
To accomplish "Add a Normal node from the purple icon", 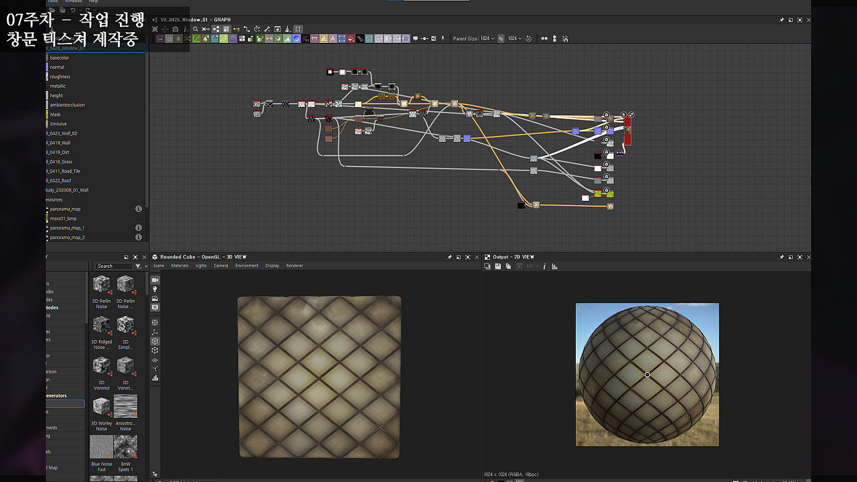I will (232, 38).
